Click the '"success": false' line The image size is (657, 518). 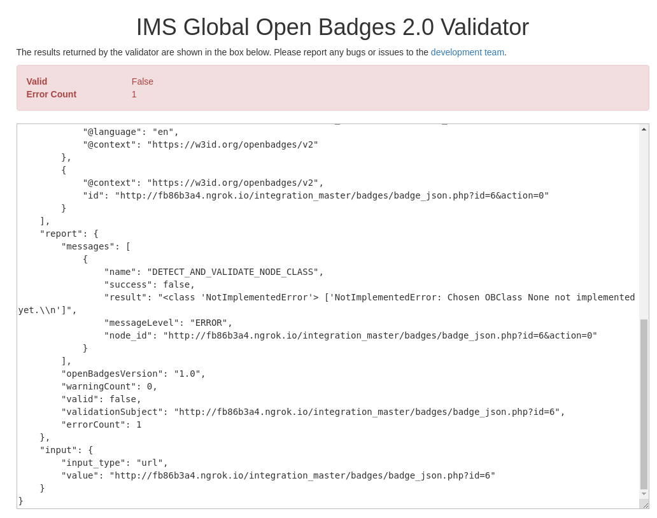coord(150,284)
